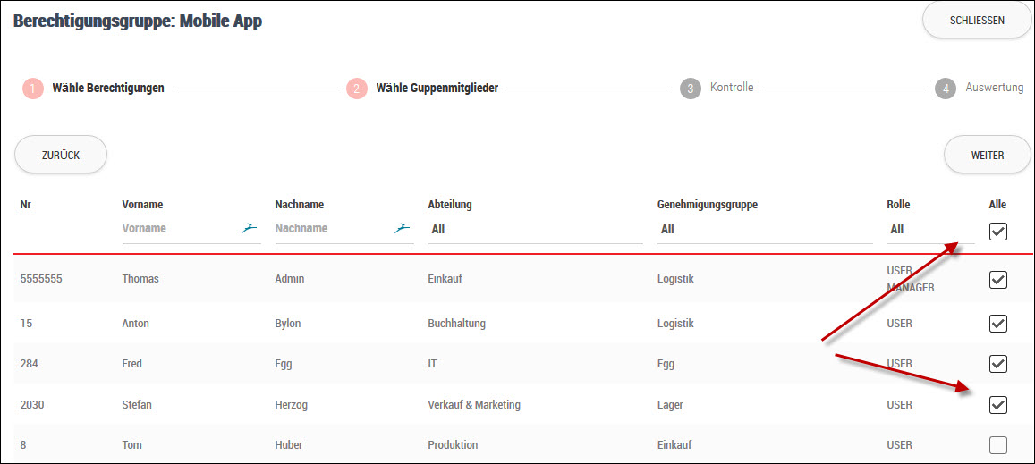Open the Rolle filter dropdown
The height and width of the screenshot is (464, 1035).
click(930, 230)
